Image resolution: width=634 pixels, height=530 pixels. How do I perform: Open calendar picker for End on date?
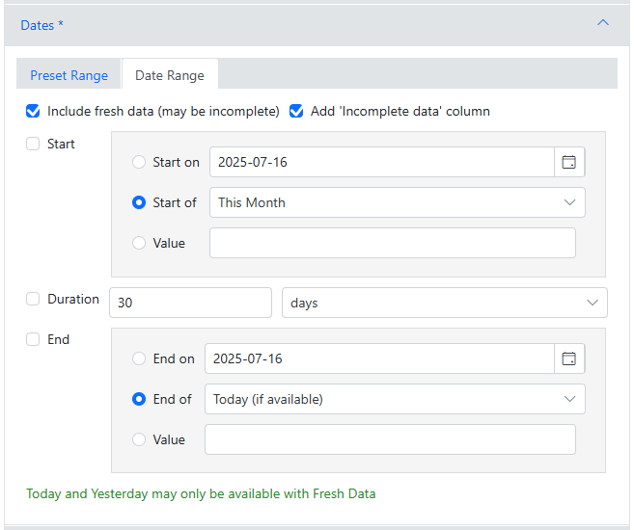point(569,358)
